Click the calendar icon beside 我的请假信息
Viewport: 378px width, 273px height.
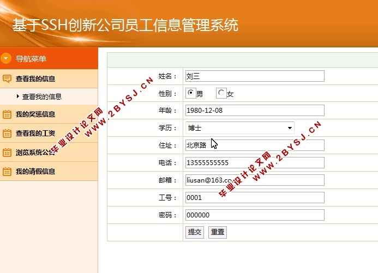tap(7, 172)
